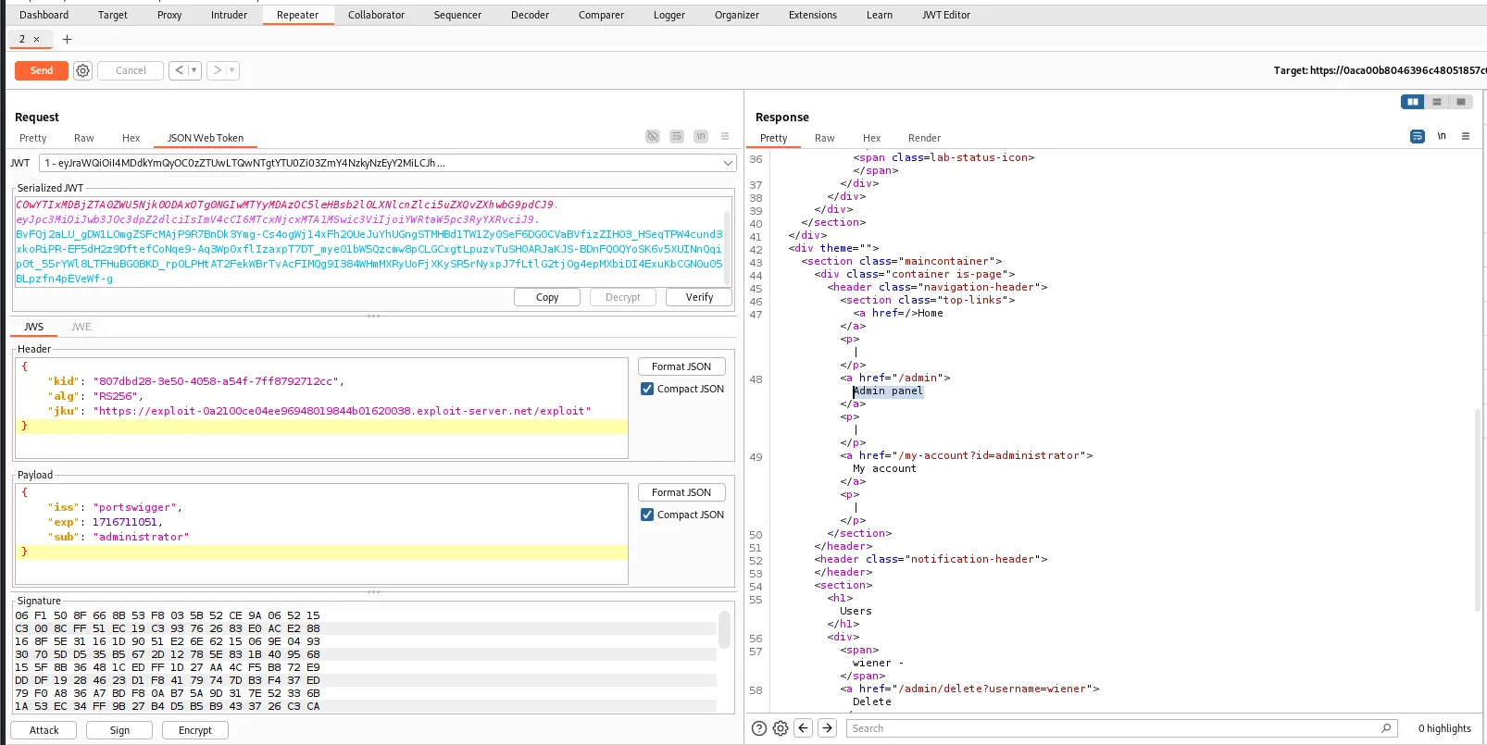Image resolution: width=1487 pixels, height=745 pixels.
Task: Switch to the JWE sub-tab
Action: (x=81, y=327)
